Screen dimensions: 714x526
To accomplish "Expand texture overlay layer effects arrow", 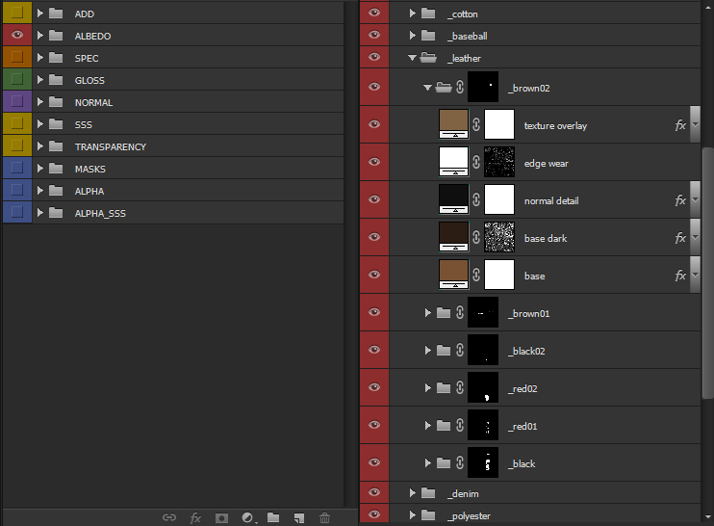I will (x=695, y=124).
